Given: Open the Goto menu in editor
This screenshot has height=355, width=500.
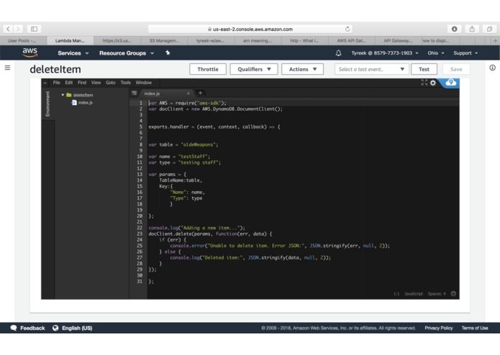Looking at the screenshot, I should [x=110, y=83].
